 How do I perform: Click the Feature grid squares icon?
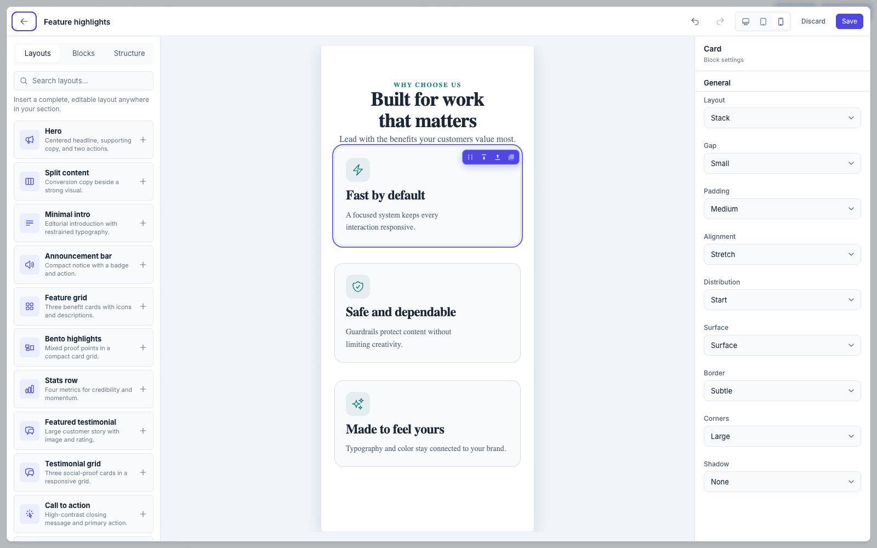click(30, 306)
